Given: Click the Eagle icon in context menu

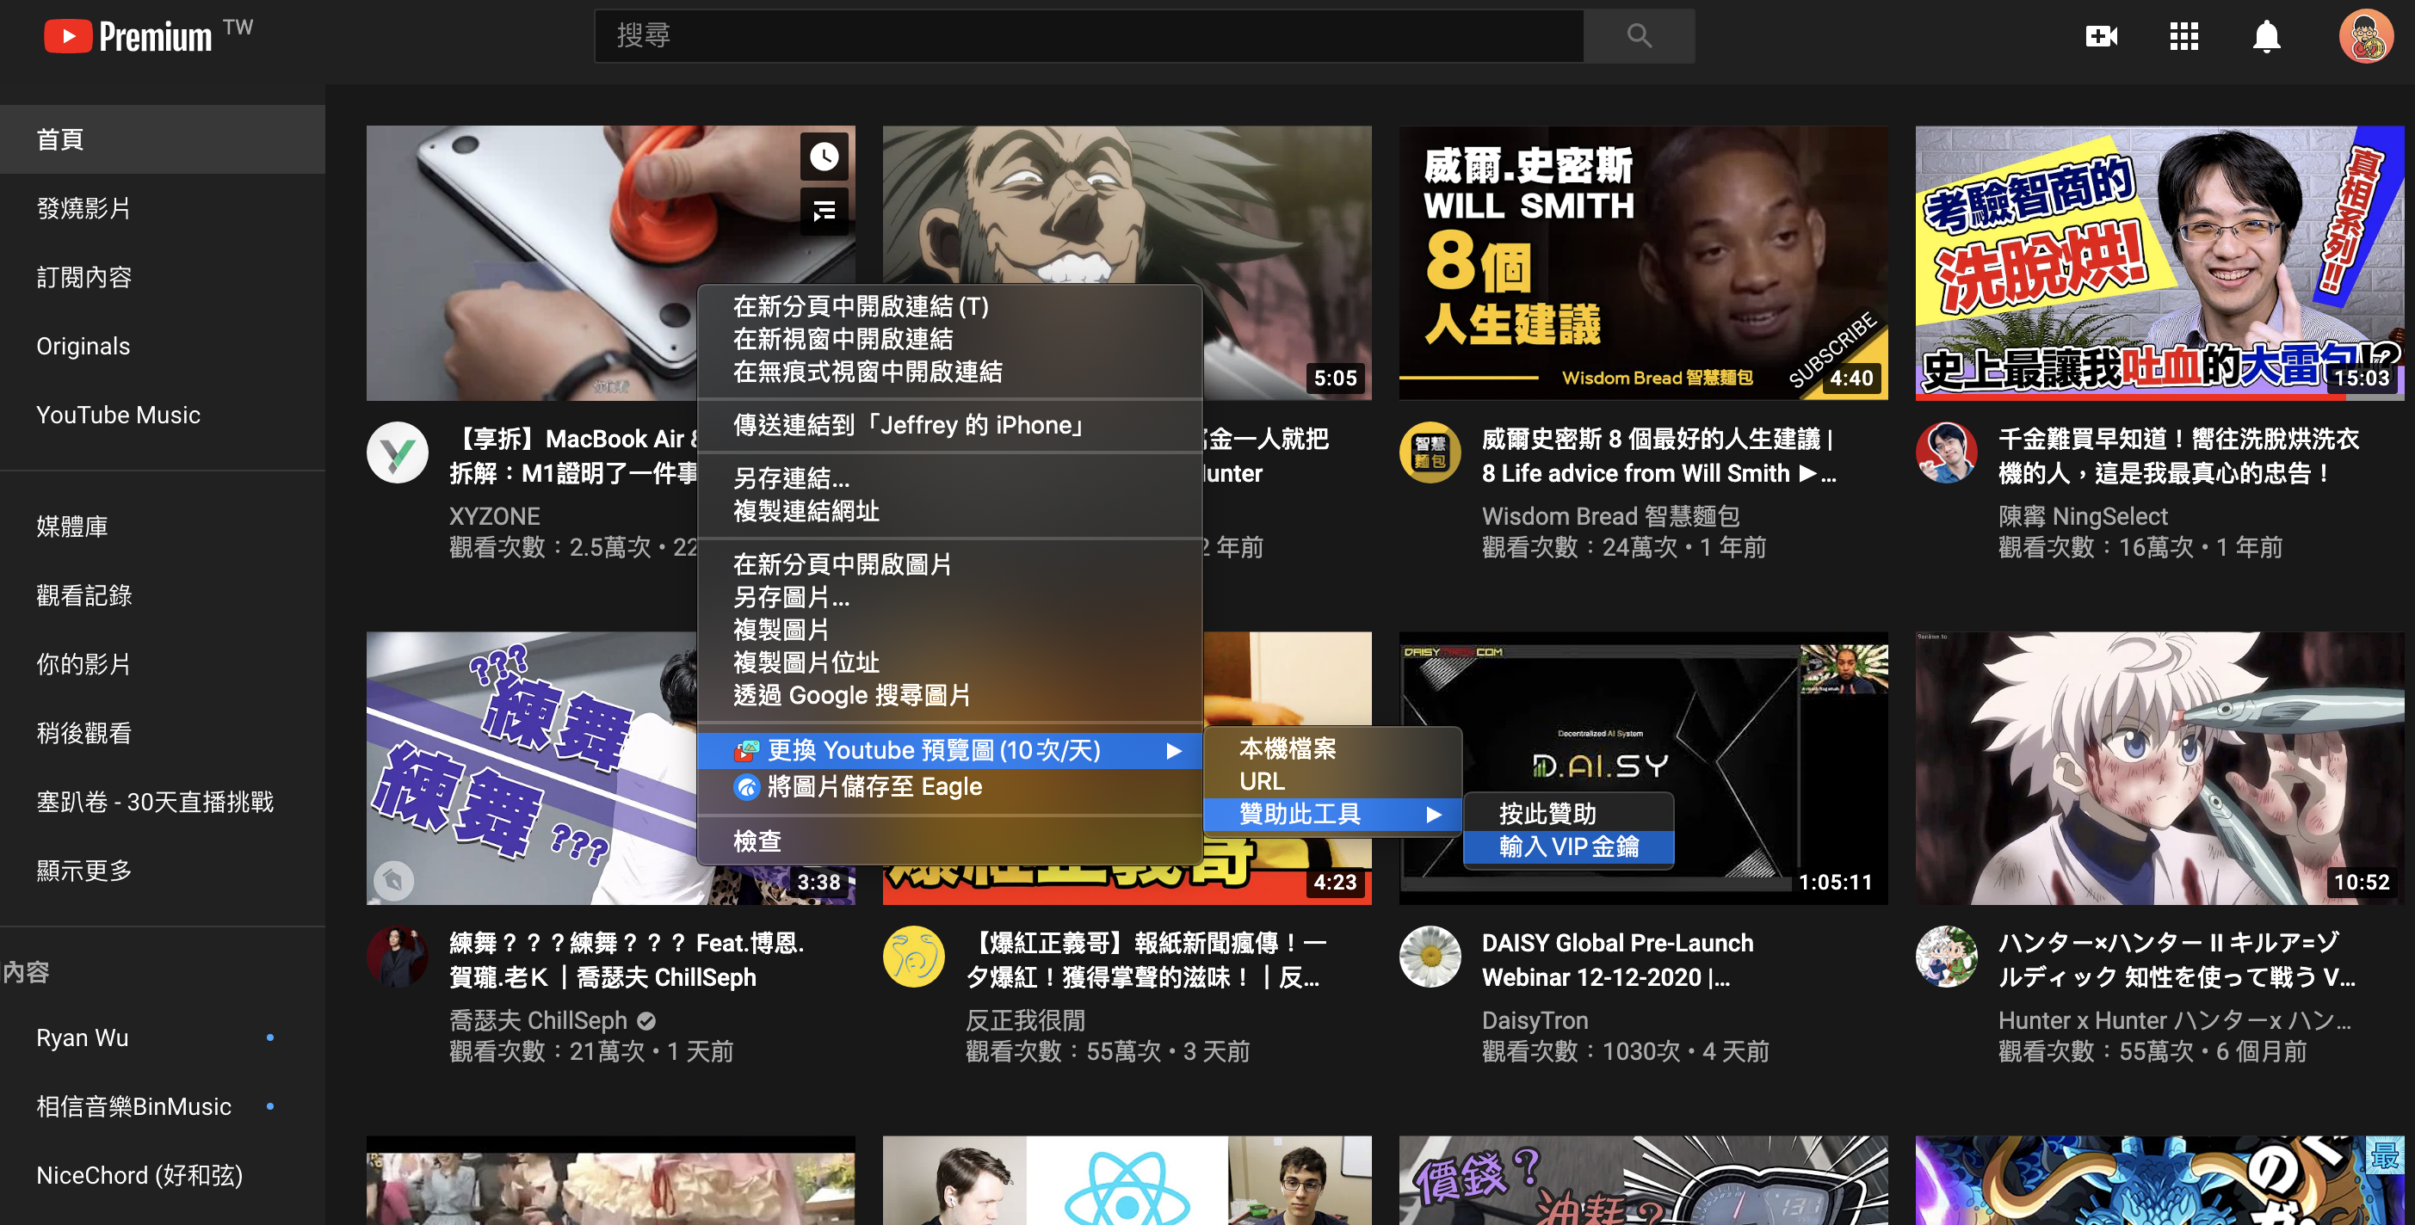Looking at the screenshot, I should coord(746,787).
